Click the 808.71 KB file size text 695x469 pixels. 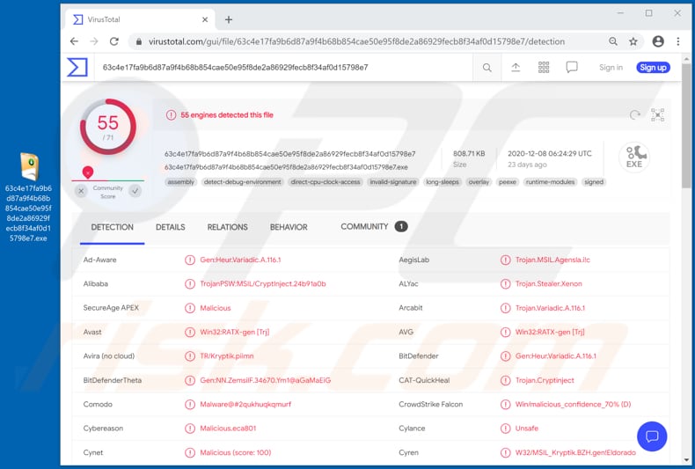(x=469, y=153)
